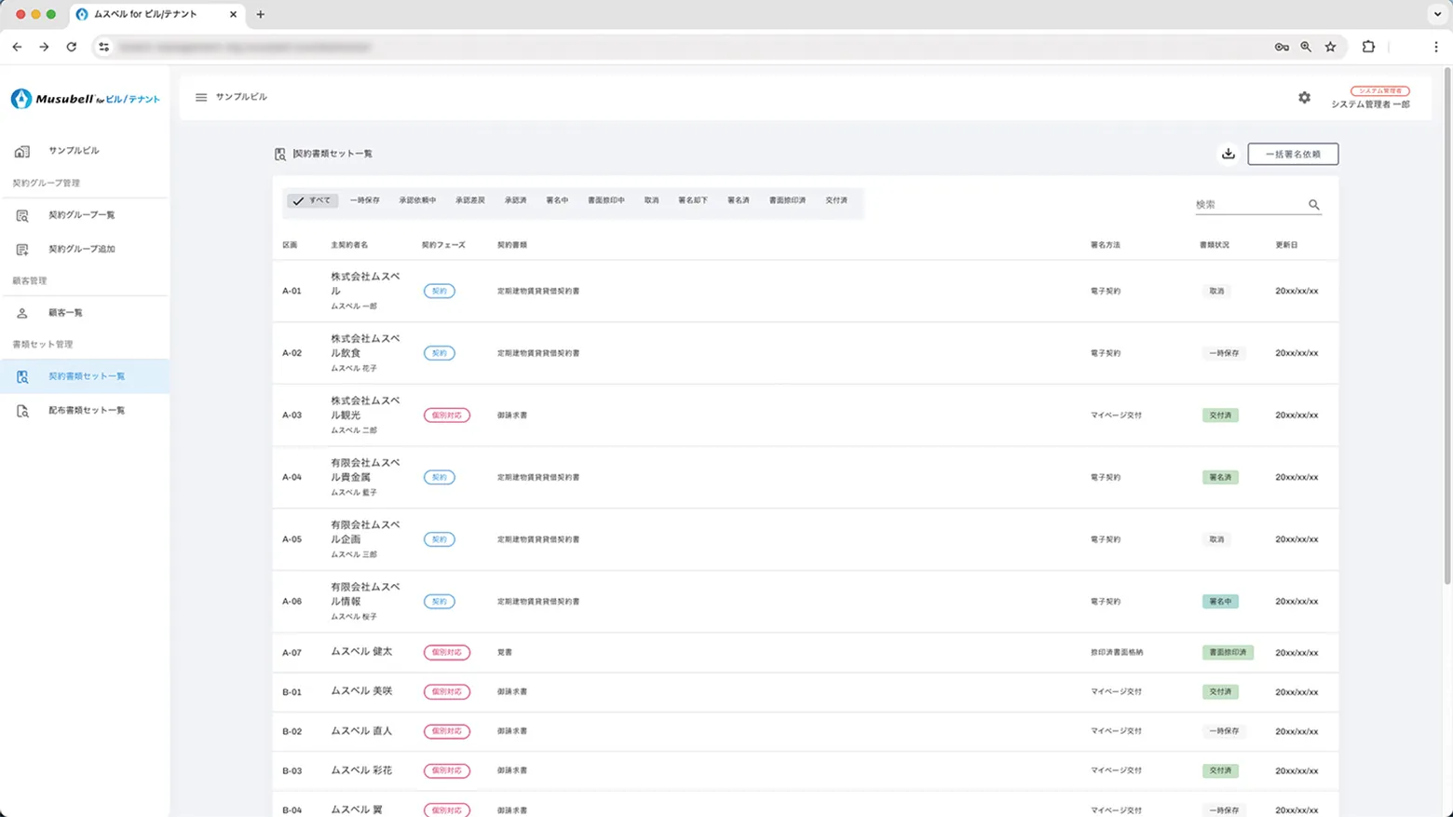The image size is (1453, 817).
Task: Uncheck the すべて filter chip
Action: (x=312, y=200)
